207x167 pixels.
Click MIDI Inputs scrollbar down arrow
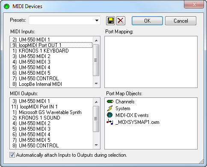coord(96,83)
